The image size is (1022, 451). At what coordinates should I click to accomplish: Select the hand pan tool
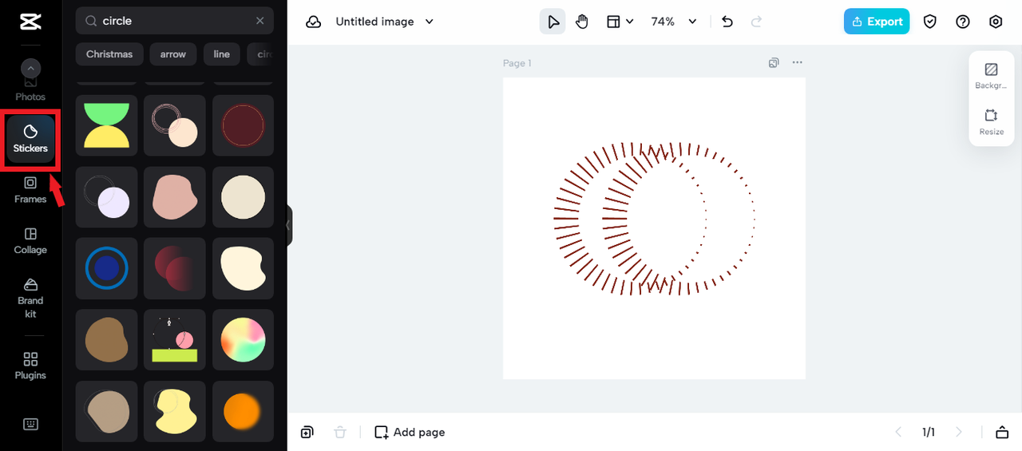coord(582,22)
